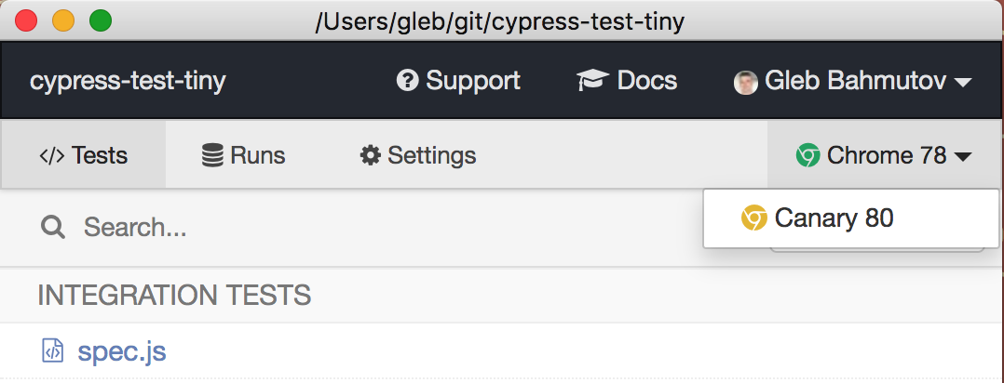Click the yellow Canary browser icon
The width and height of the screenshot is (1004, 383).
click(753, 218)
